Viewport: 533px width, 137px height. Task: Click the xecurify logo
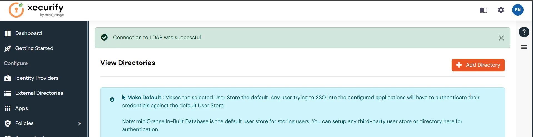(x=36, y=10)
